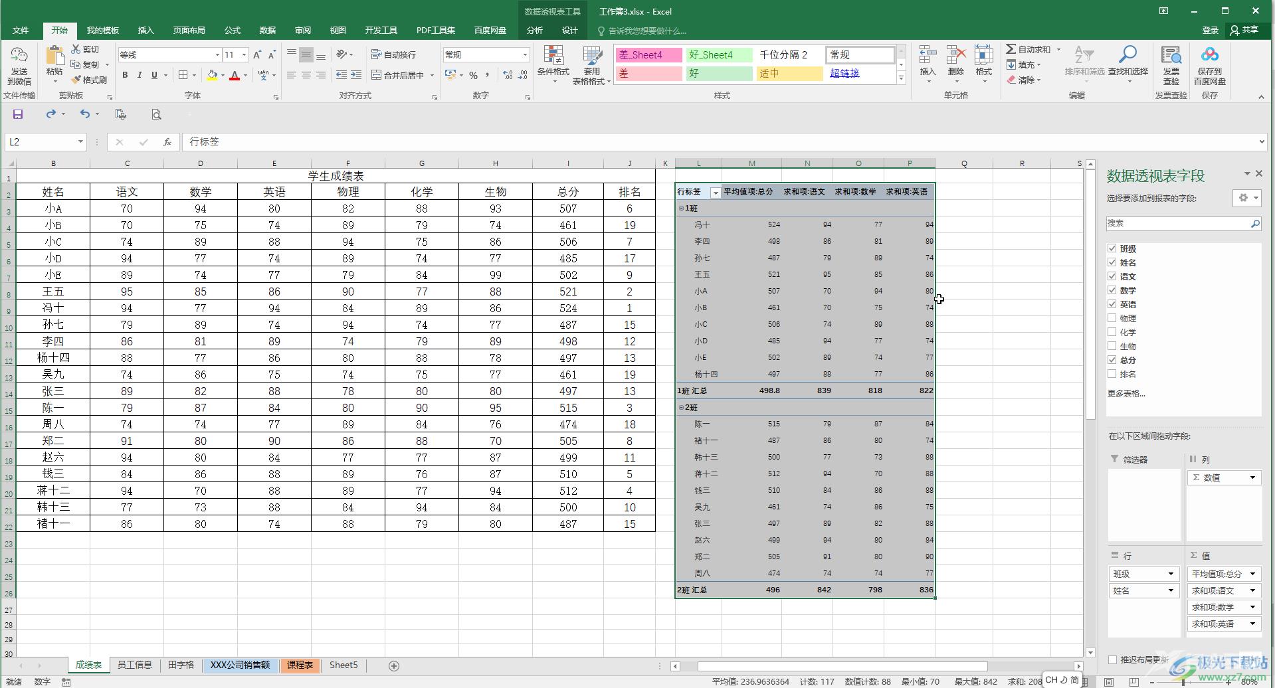This screenshot has height=688, width=1275.
Task: Apply the 超链接 cell style
Action: click(x=860, y=73)
